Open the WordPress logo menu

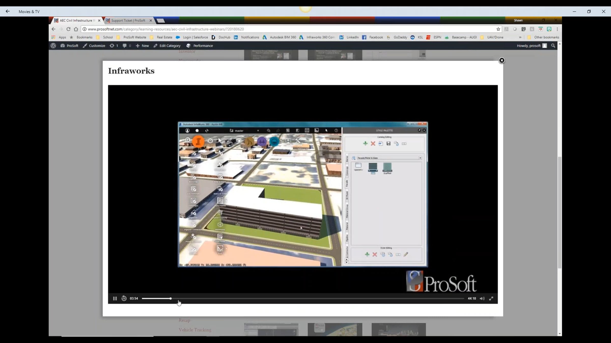point(53,46)
